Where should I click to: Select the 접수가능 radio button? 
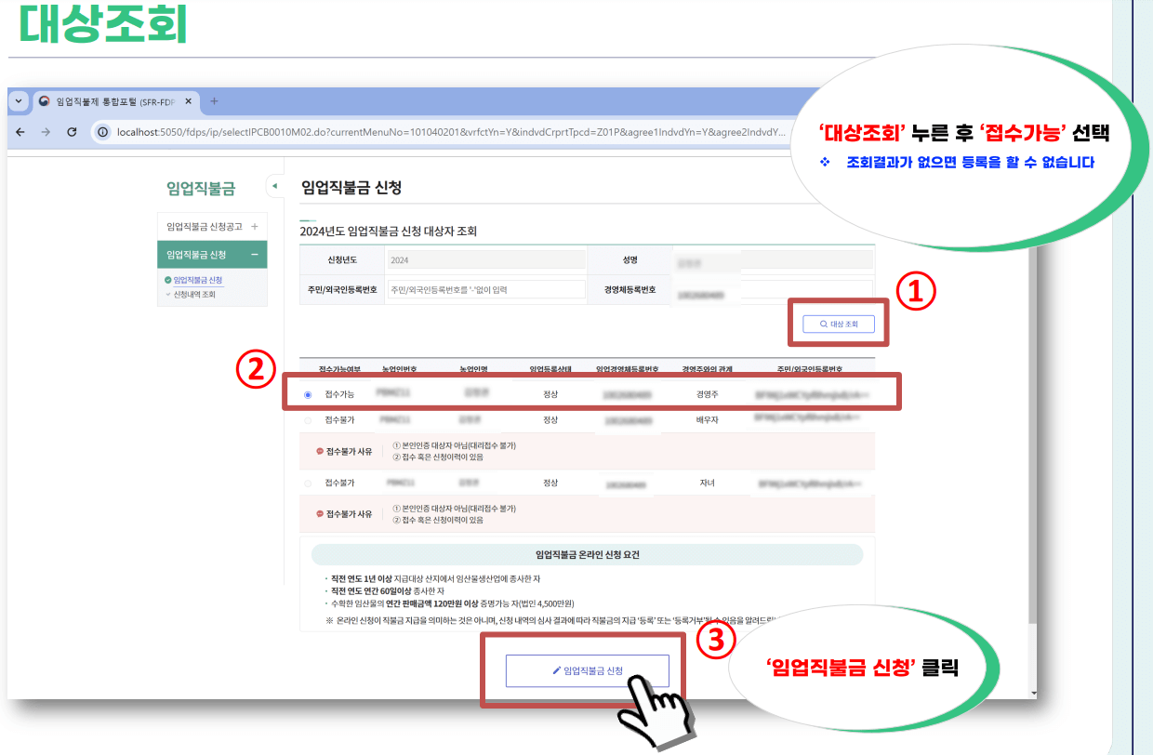tap(308, 395)
